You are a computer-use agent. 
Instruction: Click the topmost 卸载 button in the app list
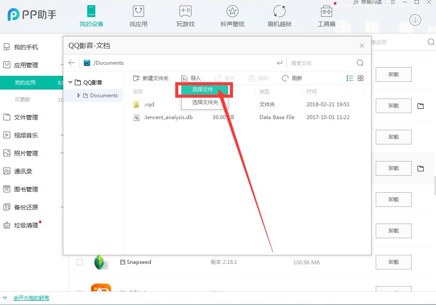pyautogui.click(x=393, y=75)
